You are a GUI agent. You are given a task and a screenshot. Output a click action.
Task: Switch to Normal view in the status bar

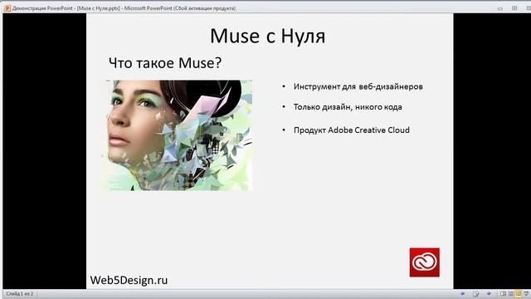503,294
